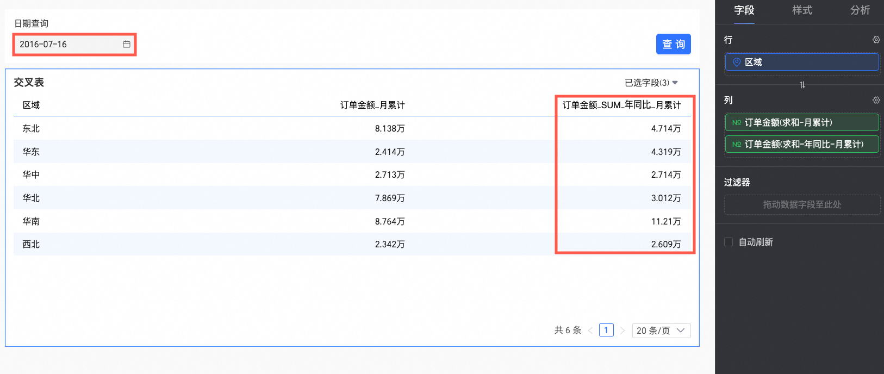This screenshot has width=884, height=374.
Task: Select the 订单金额(求和-月累计) column field
Action: (802, 122)
